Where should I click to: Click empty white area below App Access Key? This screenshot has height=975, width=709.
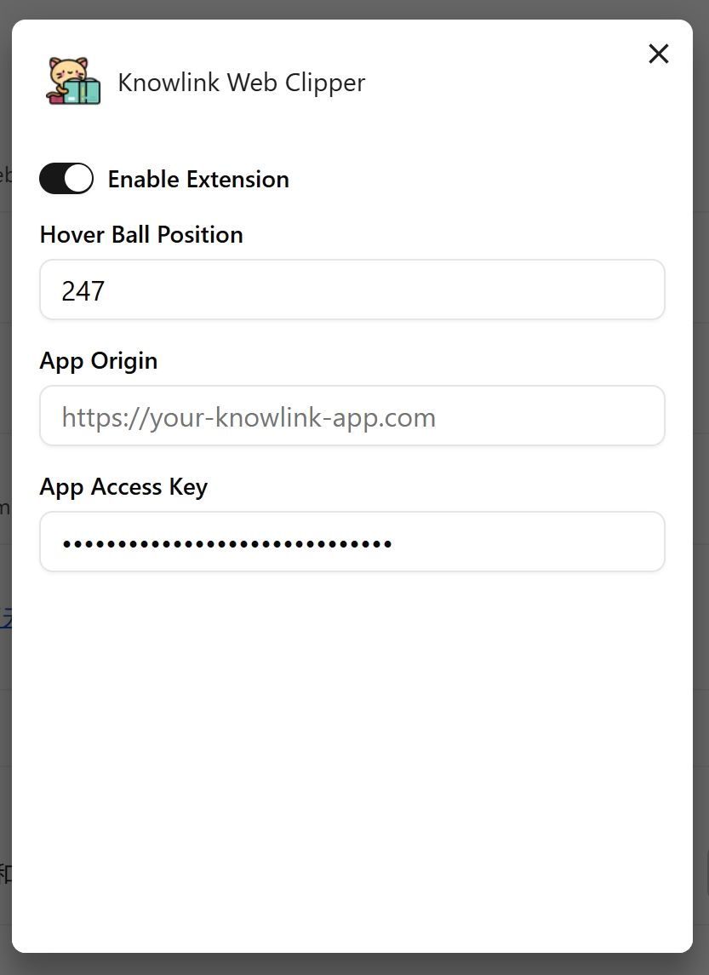[352, 746]
